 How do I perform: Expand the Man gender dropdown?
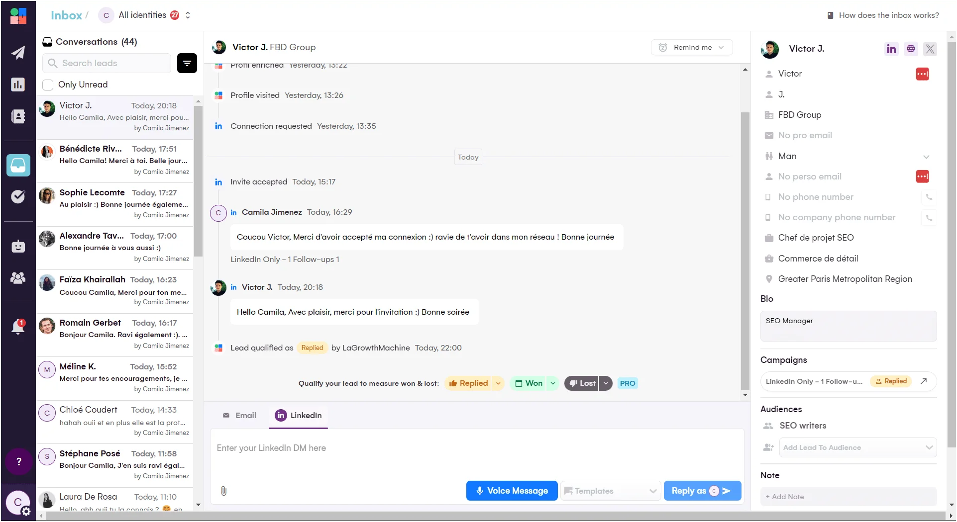point(926,157)
